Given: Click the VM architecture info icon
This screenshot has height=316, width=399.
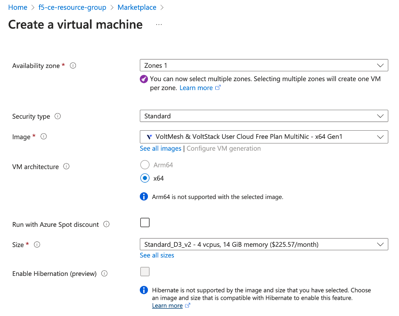Looking at the screenshot, I should [66, 167].
